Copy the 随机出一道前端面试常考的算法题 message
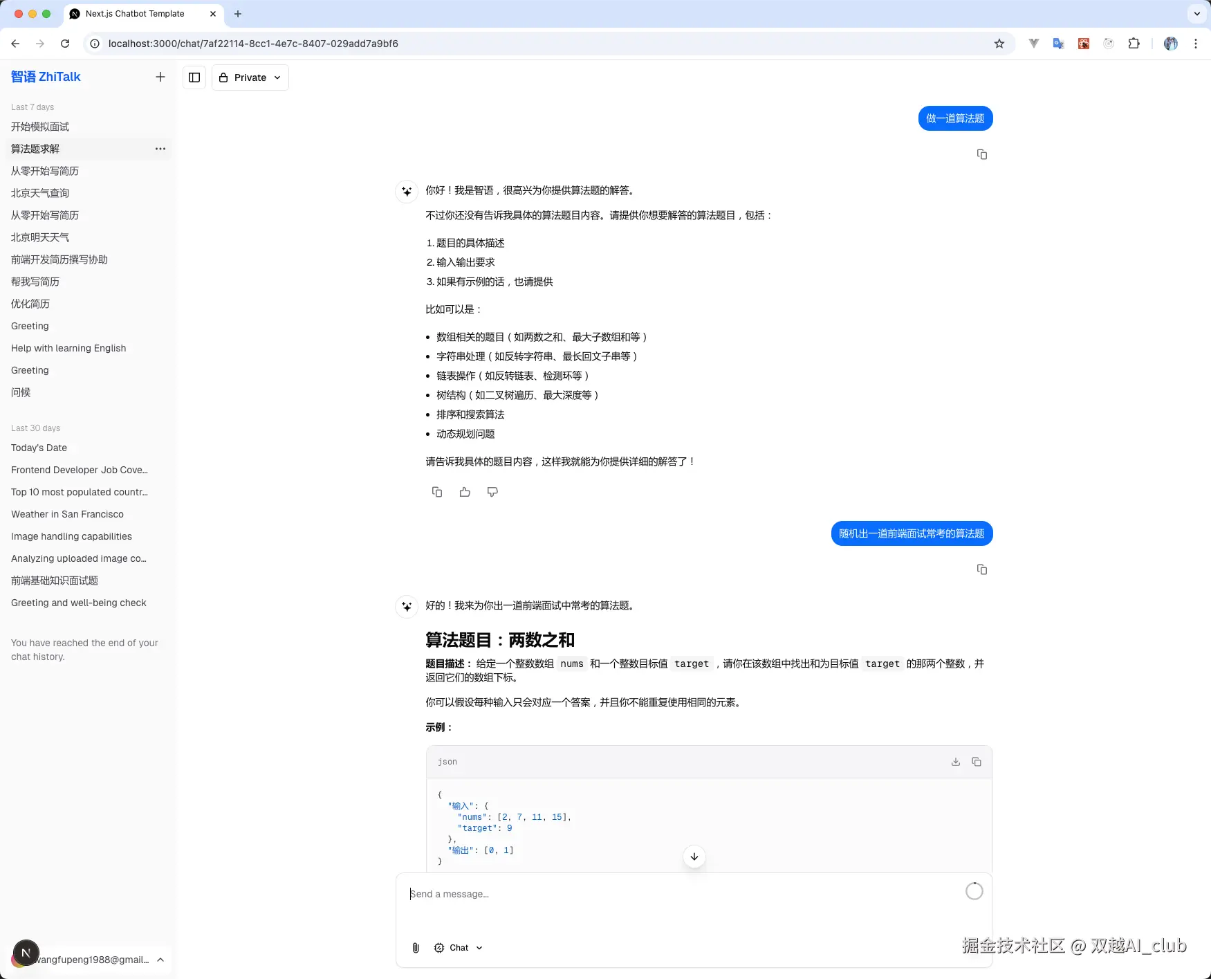1211x979 pixels. [x=982, y=569]
